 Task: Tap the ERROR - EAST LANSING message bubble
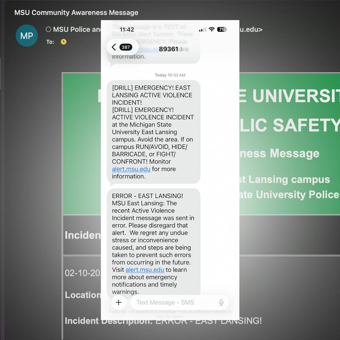pos(153,238)
